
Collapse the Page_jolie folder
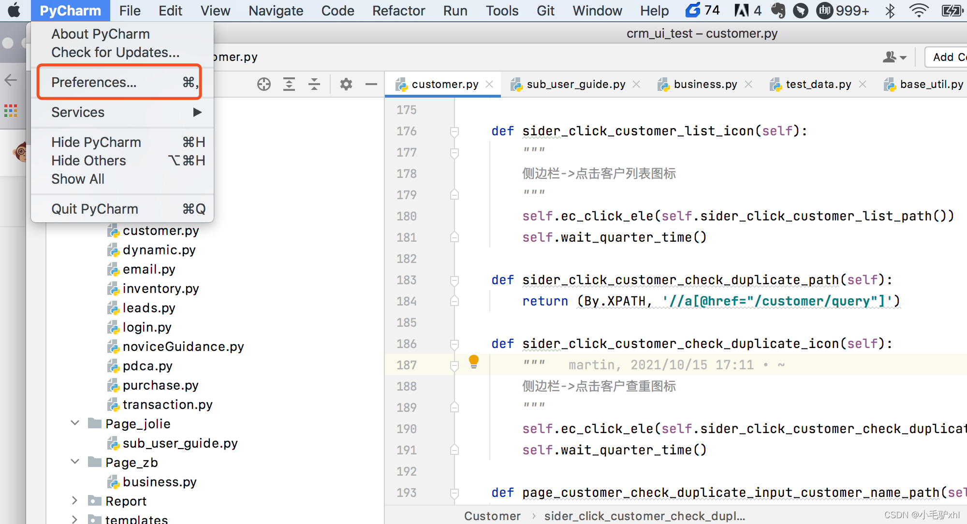coord(75,423)
